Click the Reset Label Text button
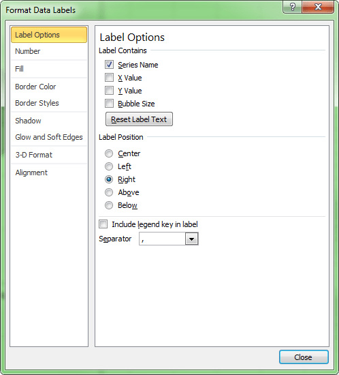Viewport: 339px width, 375px height. tap(139, 119)
